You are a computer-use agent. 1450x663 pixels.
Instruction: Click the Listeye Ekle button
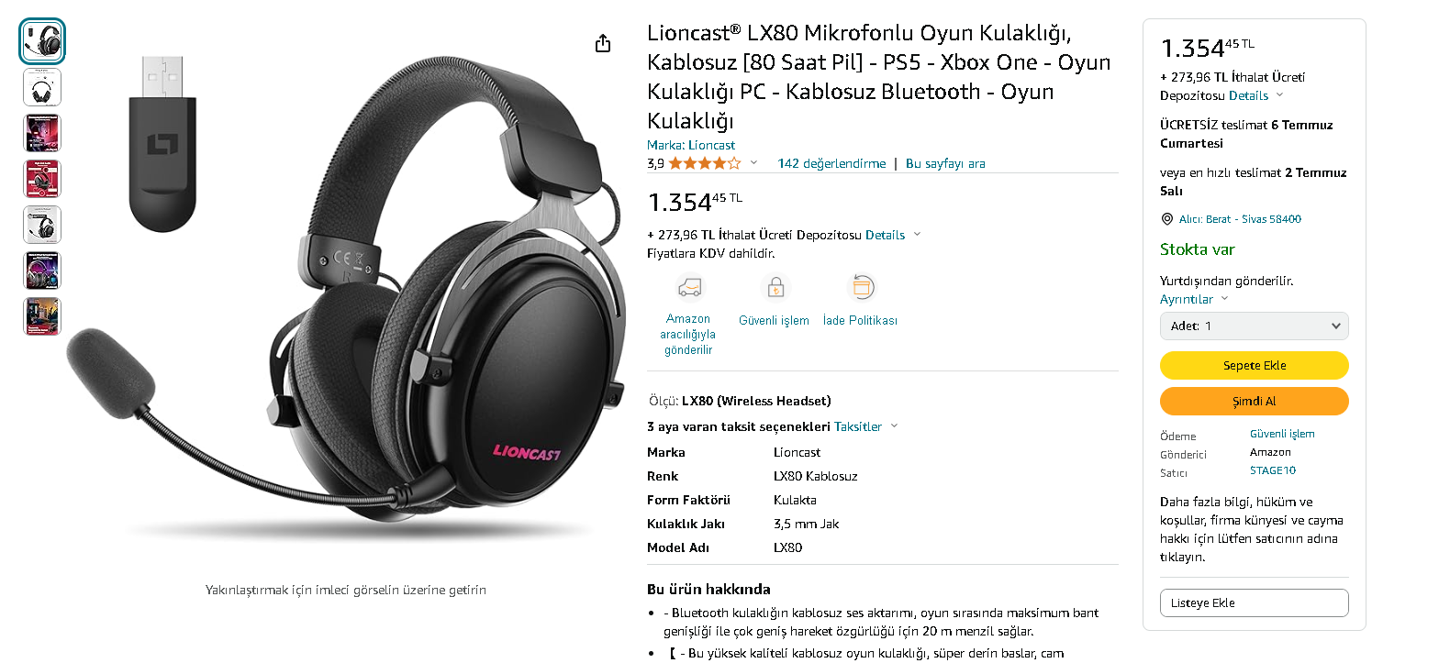point(1254,602)
